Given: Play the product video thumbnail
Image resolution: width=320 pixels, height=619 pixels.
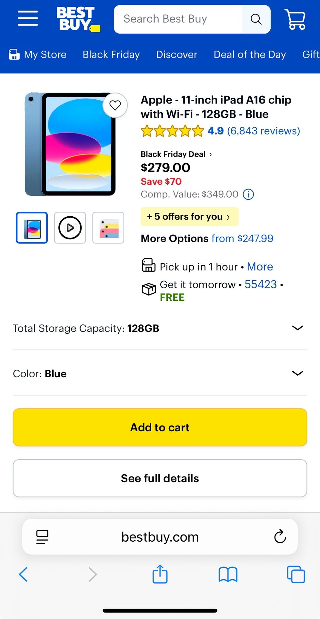Looking at the screenshot, I should point(70,228).
